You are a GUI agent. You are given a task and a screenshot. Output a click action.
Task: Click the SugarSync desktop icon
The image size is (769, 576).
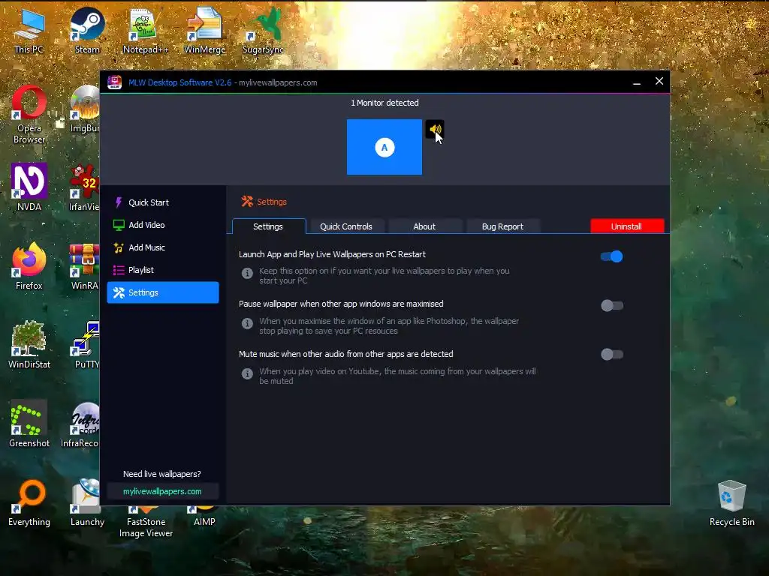263,30
